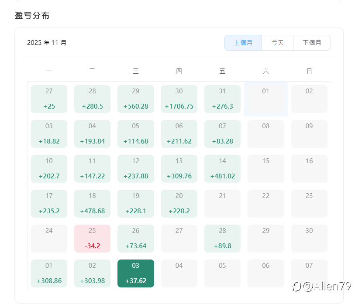Click the 2025 年 11 月 month label
The height and width of the screenshot is (304, 355).
(47, 43)
